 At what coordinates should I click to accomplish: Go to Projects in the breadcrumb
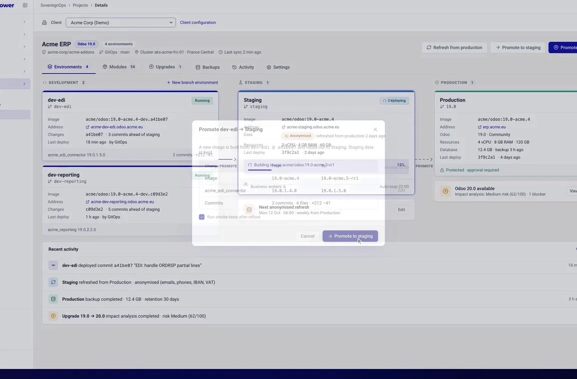80,5
